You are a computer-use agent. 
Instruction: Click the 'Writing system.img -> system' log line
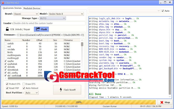(x=110, y=60)
